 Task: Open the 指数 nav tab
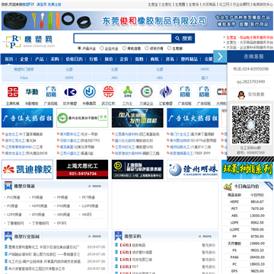139,59
